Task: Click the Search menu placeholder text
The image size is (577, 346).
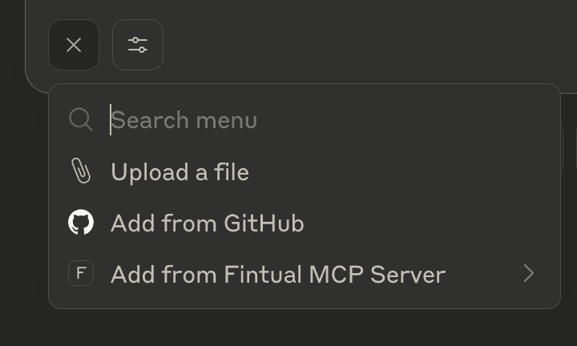Action: pyautogui.click(x=184, y=120)
